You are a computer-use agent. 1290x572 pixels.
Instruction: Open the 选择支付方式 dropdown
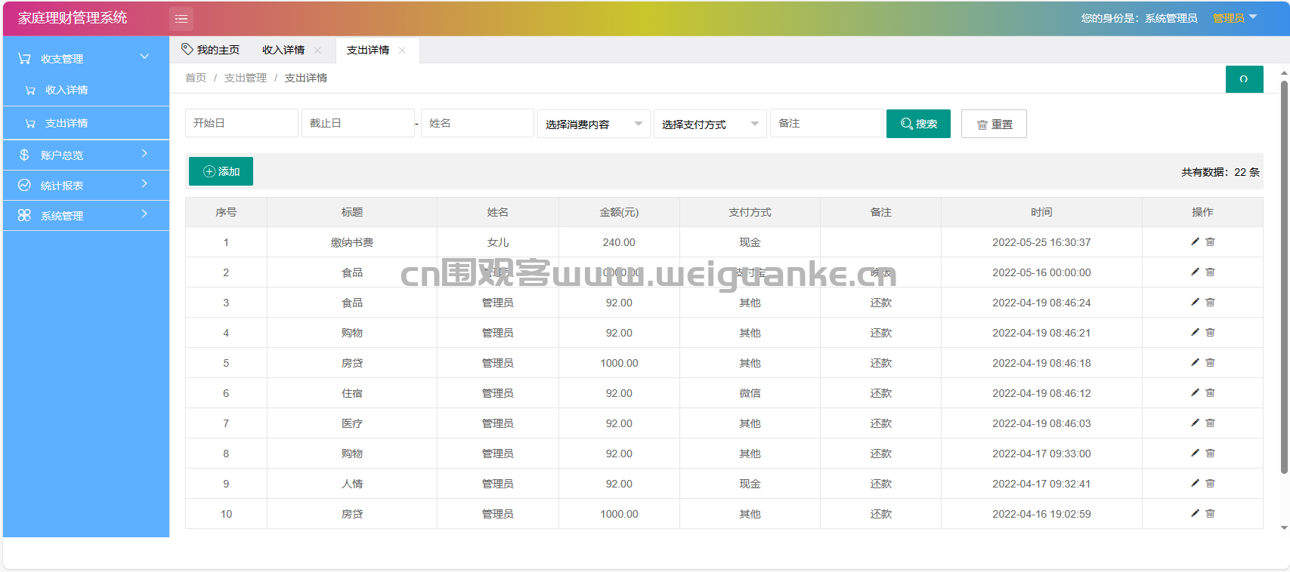(710, 124)
